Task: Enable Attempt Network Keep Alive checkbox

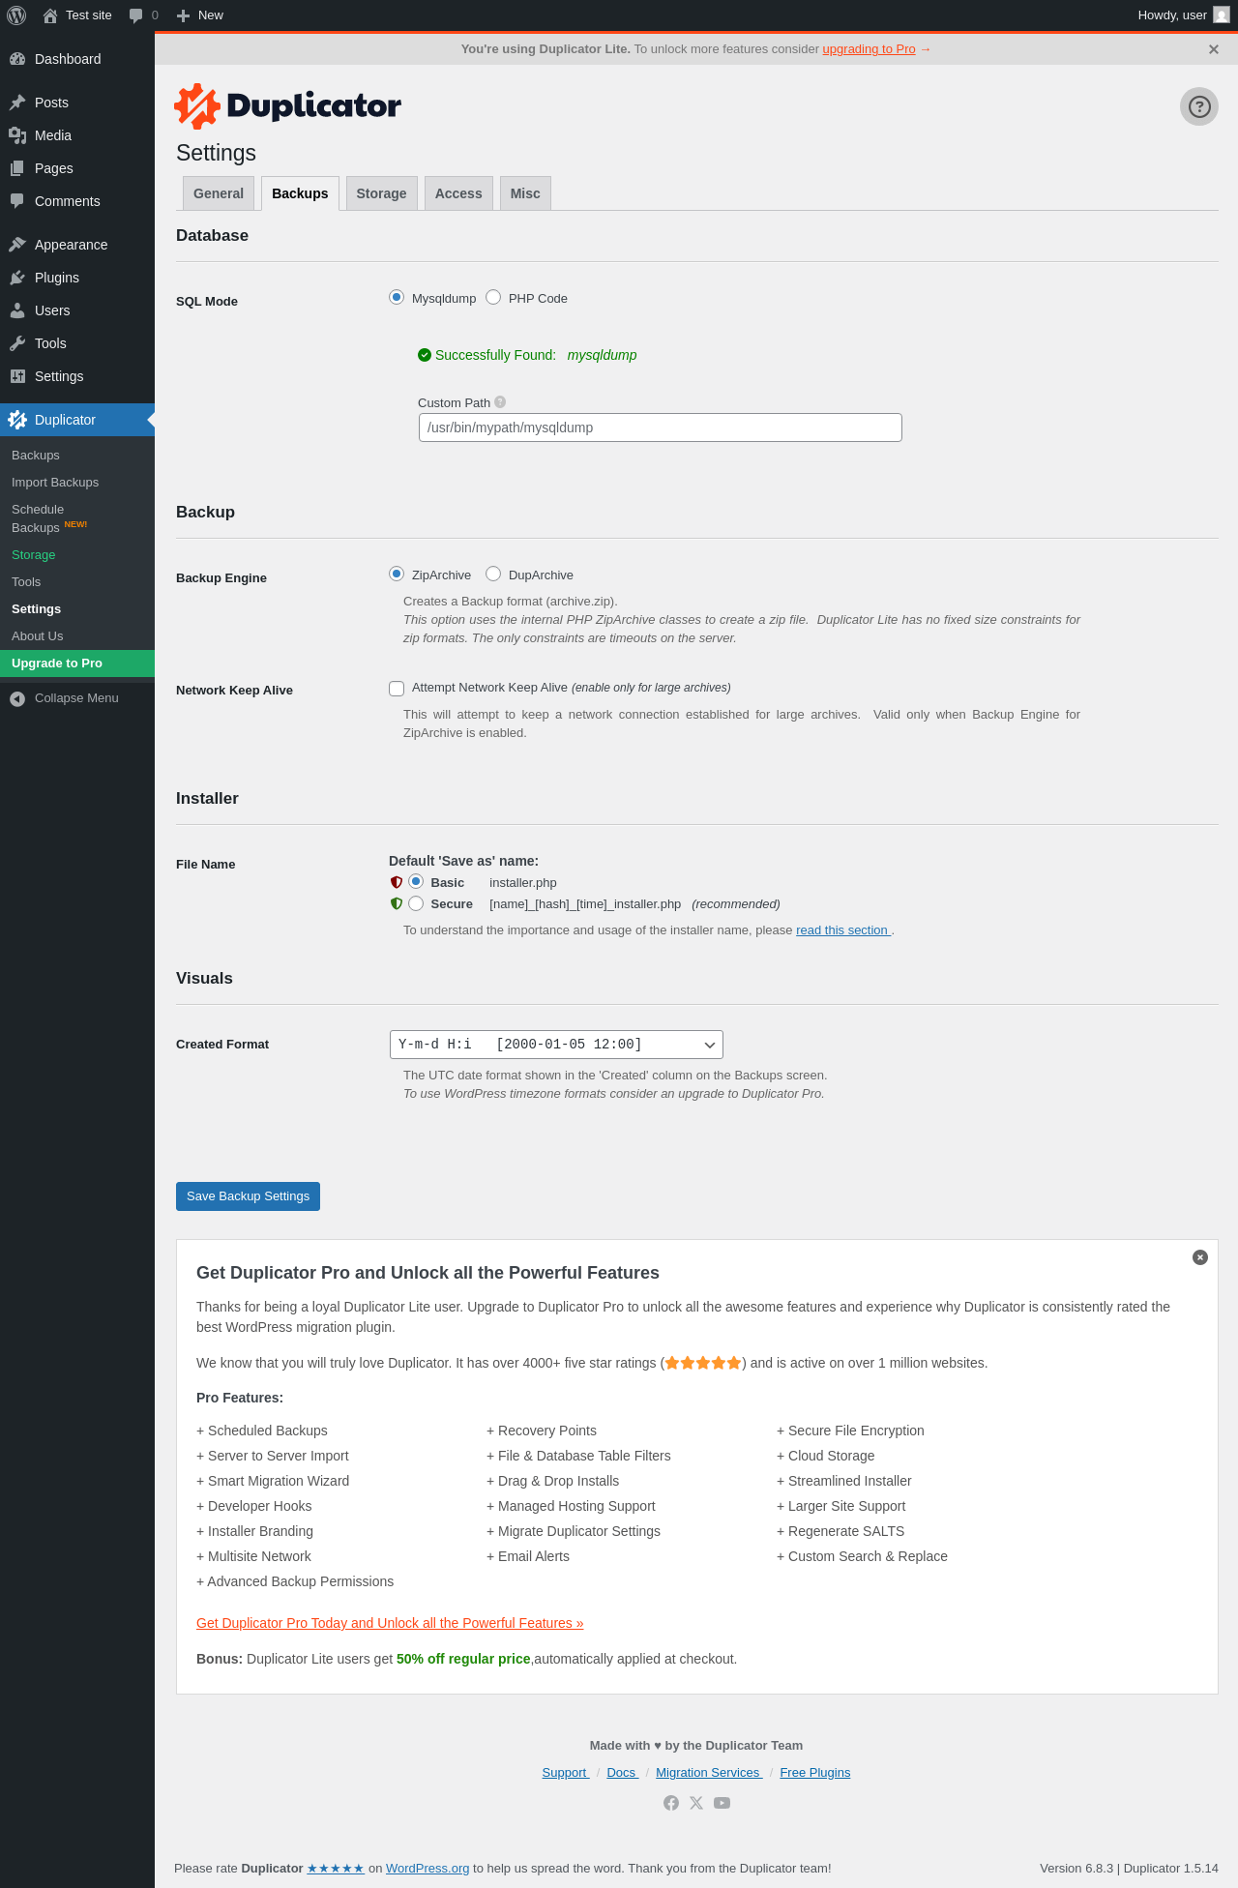Action: pyautogui.click(x=397, y=689)
